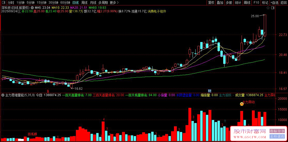Viewport: 288px width, 142px height.
Task: Click the 消费电子组件 sector label
Action: pyautogui.click(x=157, y=11)
